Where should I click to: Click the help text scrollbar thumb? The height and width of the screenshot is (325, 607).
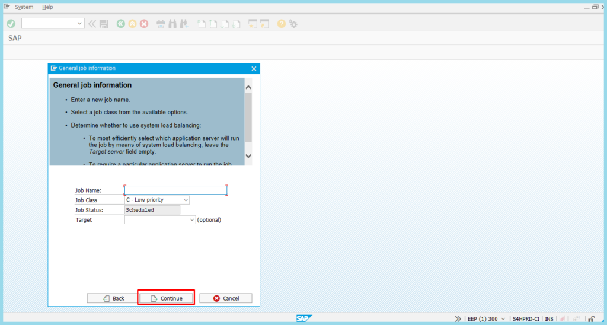248,117
